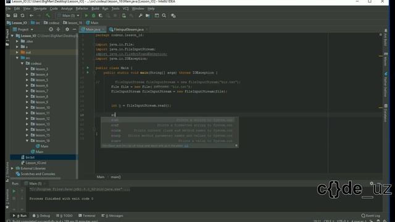Open Project panel gear settings
395x222 pixels.
[x=67, y=30]
